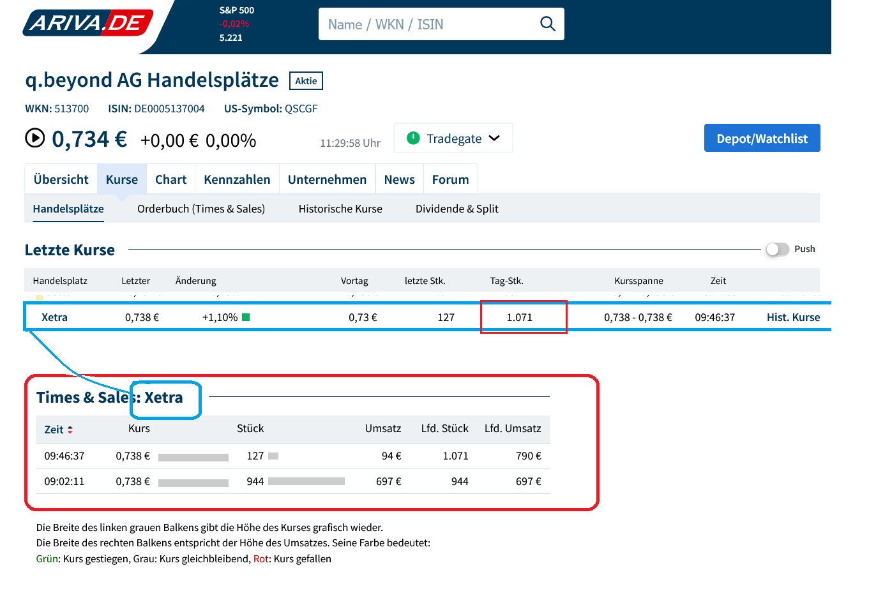This screenshot has height=591, width=876.
Task: Open the Forum tab
Action: [x=451, y=179]
